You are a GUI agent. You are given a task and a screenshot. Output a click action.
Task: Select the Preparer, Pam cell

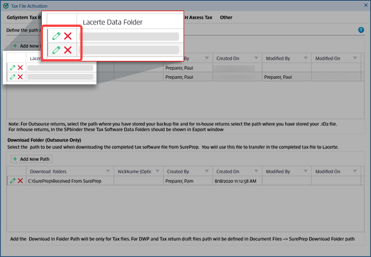[x=188, y=181]
